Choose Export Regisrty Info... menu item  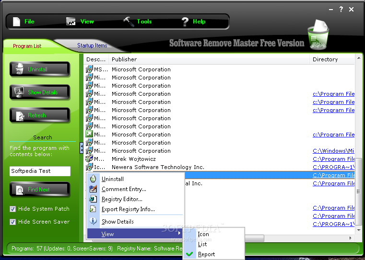coord(136,209)
